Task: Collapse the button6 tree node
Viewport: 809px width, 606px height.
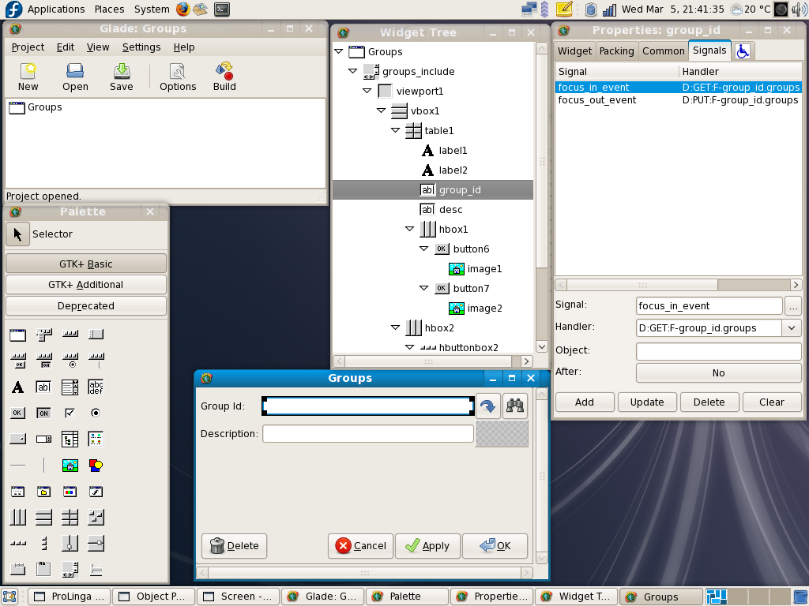Action: pos(424,249)
